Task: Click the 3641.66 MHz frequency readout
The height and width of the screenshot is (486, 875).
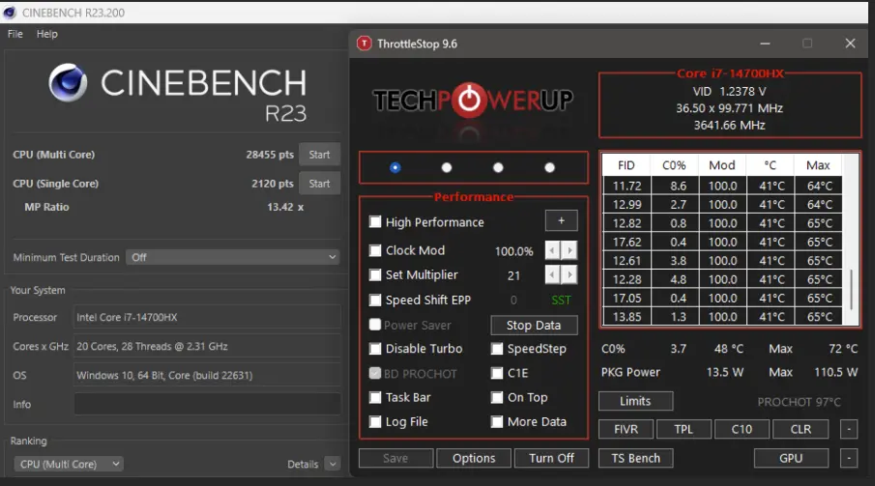Action: pos(729,125)
